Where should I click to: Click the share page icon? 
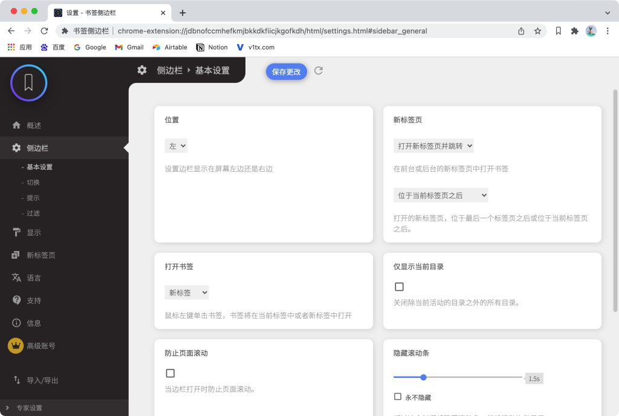click(x=521, y=31)
